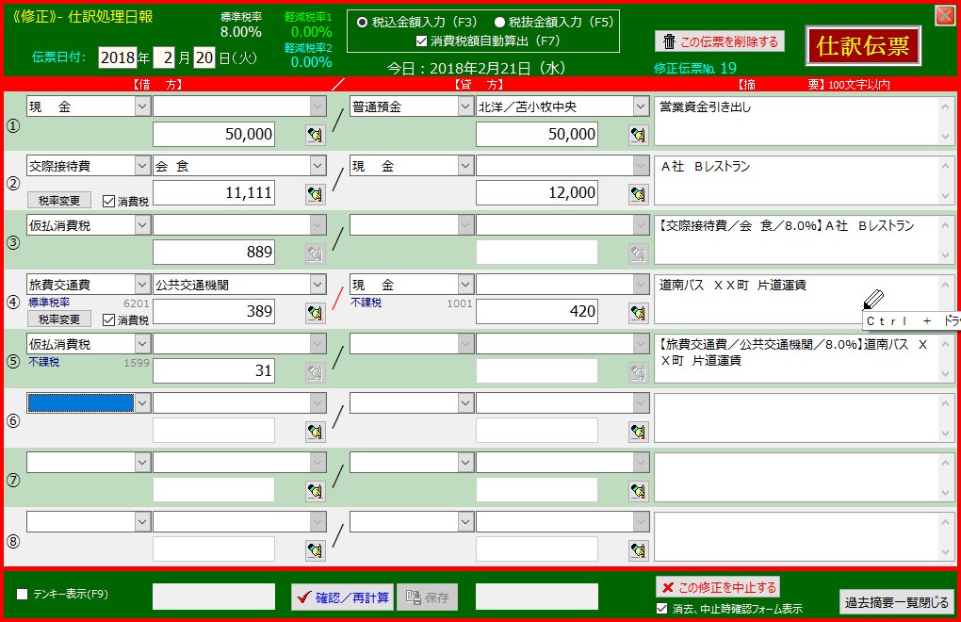Toggle the 消費税額自動算出 (F7) checkbox

421,41
